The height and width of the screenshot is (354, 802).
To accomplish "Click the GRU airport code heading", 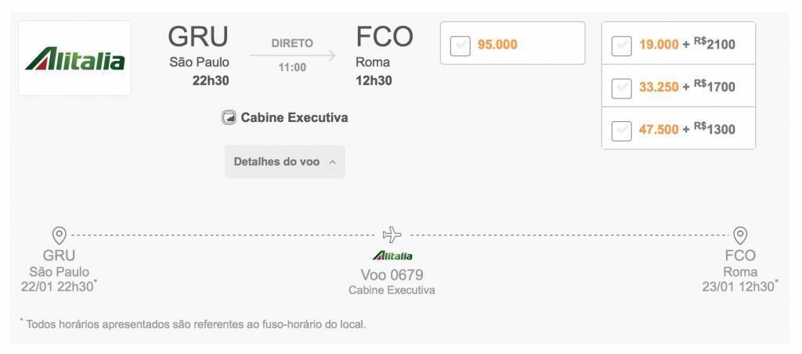I will [x=198, y=37].
